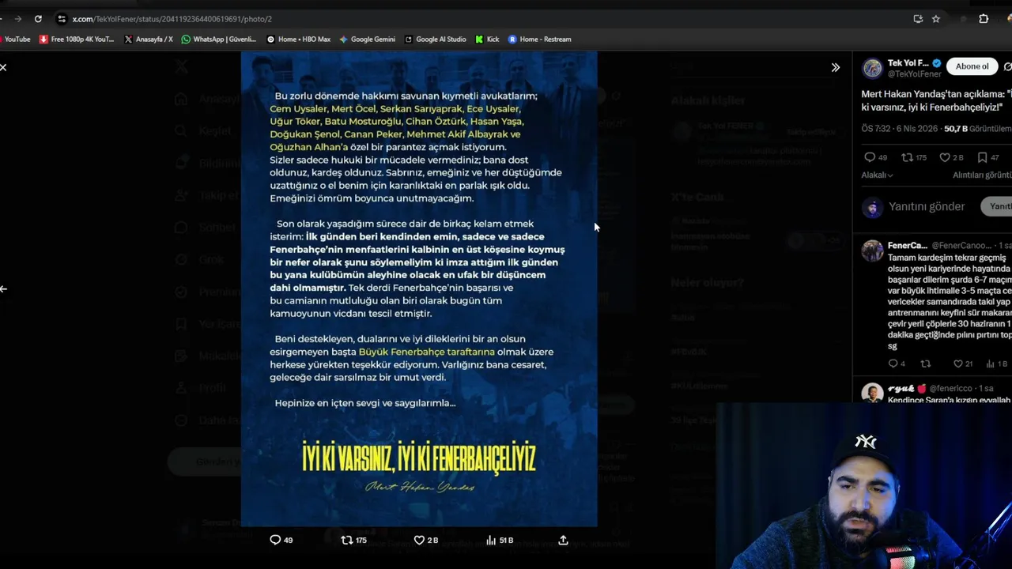Bookmark this page with the star icon

point(936,19)
